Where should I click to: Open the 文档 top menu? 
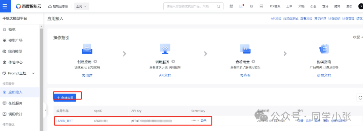tap(301, 6)
